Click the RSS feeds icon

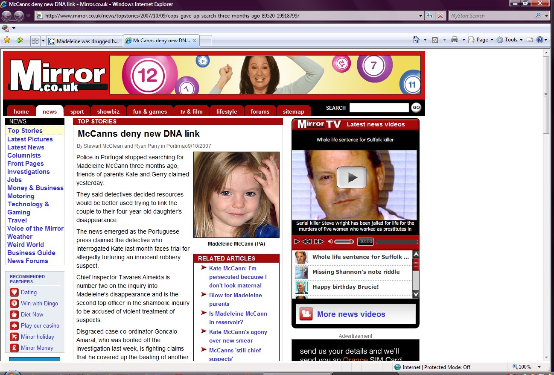(x=435, y=40)
